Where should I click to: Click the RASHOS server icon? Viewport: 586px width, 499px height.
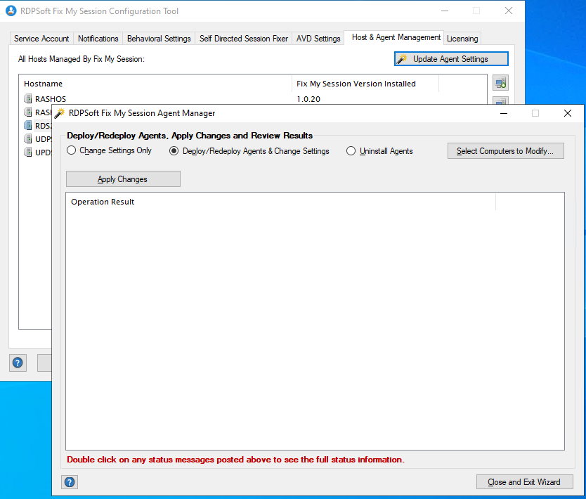28,99
